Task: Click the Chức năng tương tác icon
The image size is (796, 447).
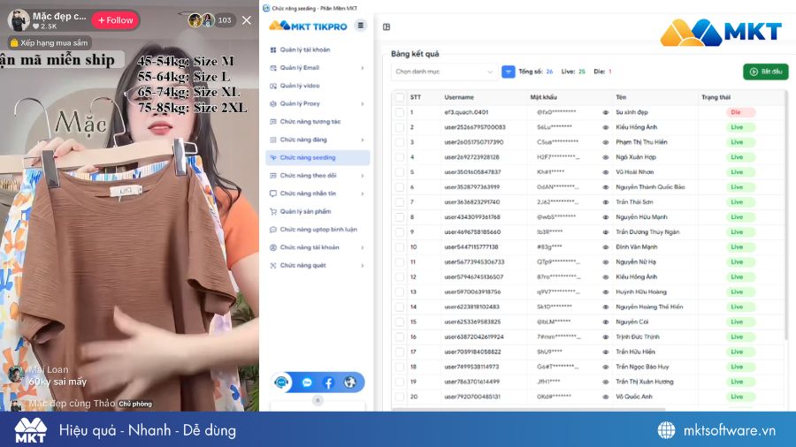Action: pyautogui.click(x=273, y=122)
